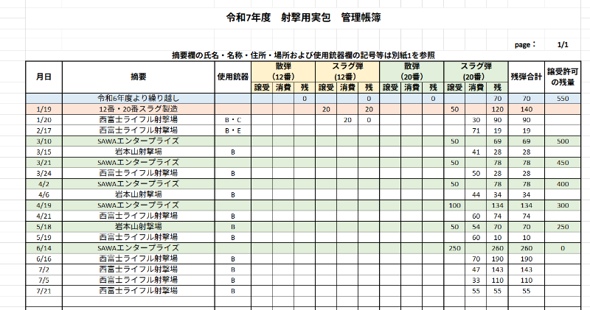Click the 54 consumed value in the 5/18 row

coord(476,227)
